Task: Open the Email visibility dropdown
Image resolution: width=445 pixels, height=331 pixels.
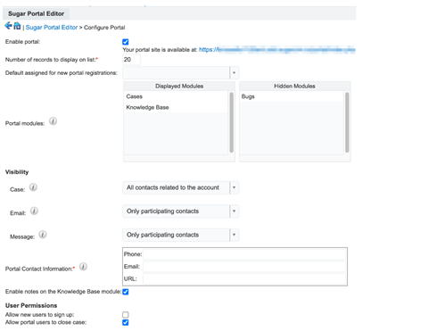Action: click(180, 211)
